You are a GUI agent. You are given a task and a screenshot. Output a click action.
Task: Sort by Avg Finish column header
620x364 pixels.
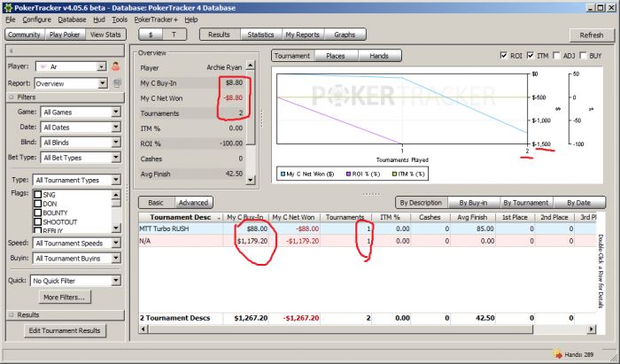click(x=472, y=217)
